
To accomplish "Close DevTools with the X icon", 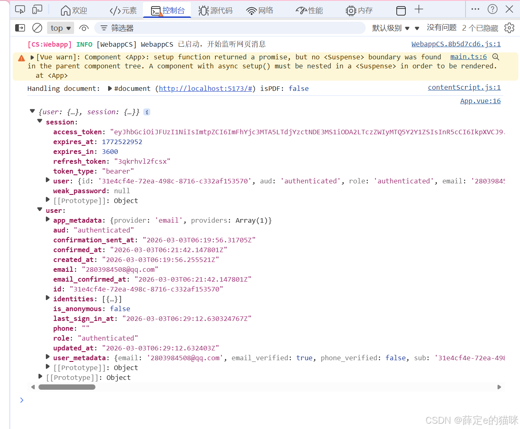I will [x=509, y=9].
